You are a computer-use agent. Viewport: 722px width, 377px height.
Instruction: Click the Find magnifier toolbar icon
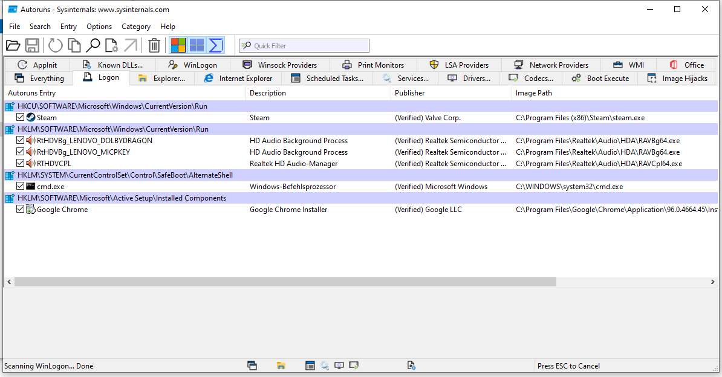[93, 45]
